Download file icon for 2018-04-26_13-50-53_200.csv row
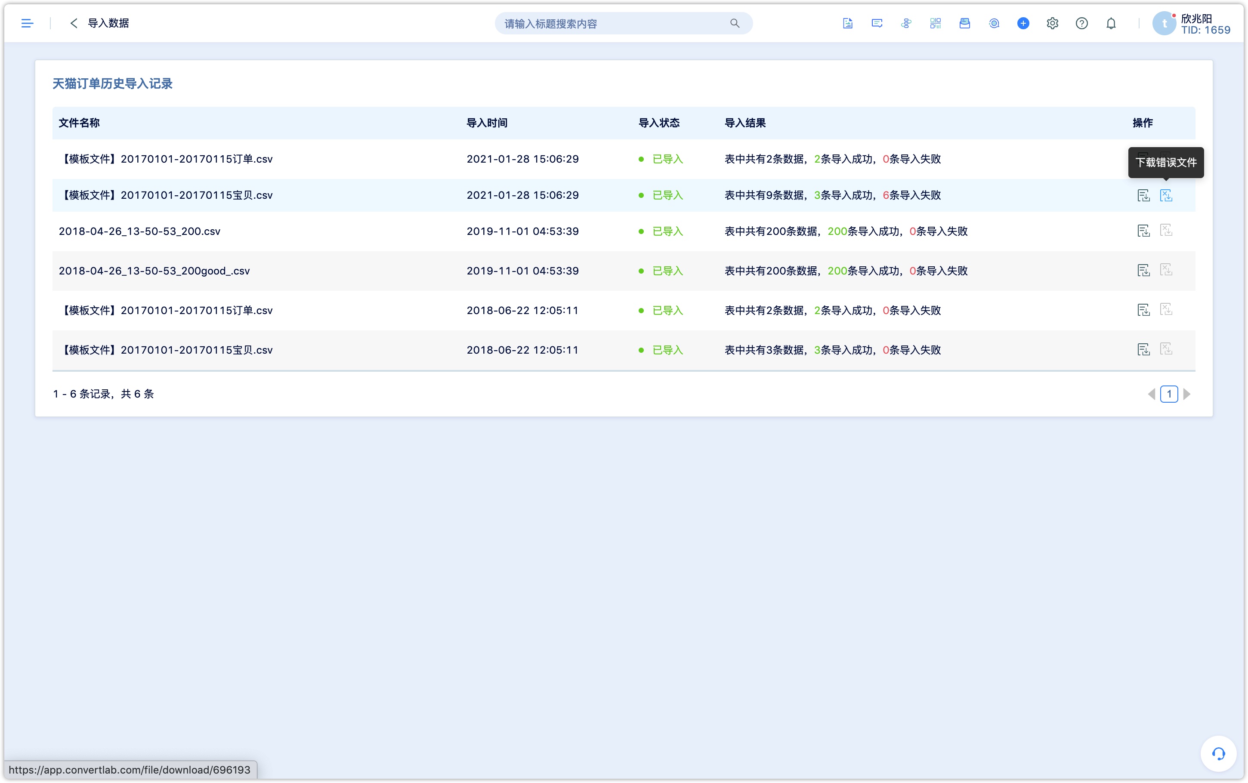Viewport: 1248px width, 783px height. coord(1143,231)
